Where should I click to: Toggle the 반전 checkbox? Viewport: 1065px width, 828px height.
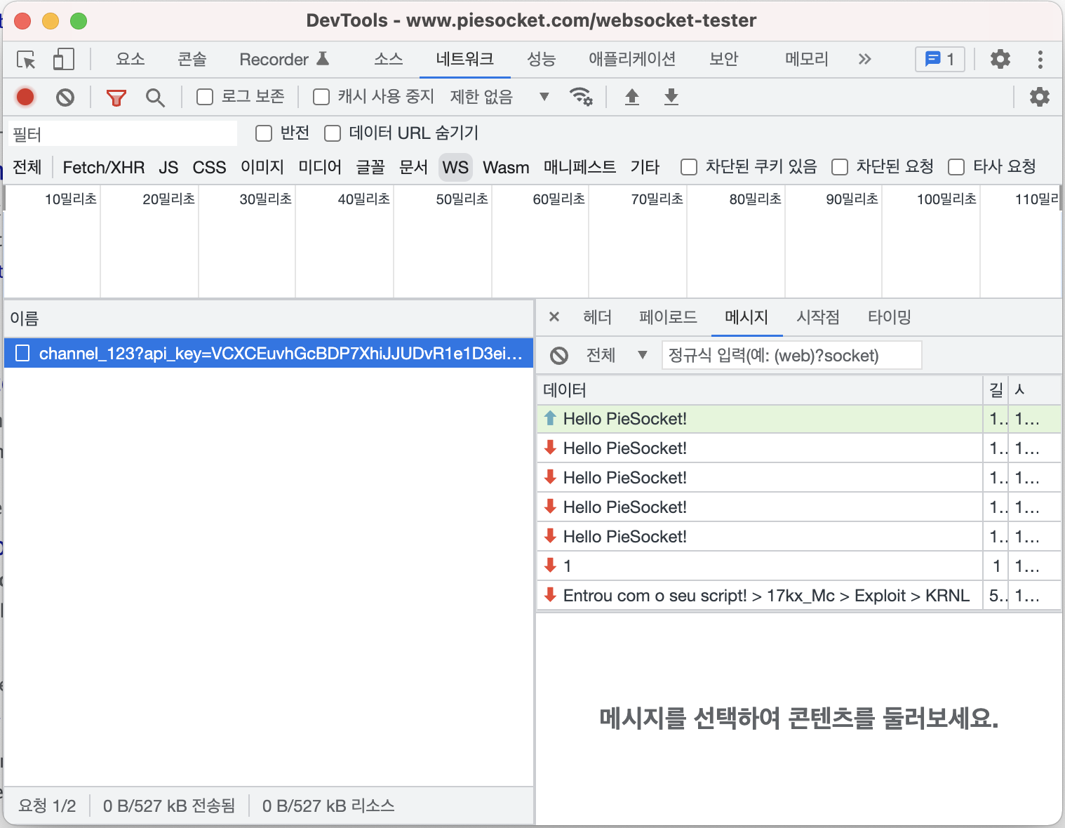pyautogui.click(x=264, y=133)
